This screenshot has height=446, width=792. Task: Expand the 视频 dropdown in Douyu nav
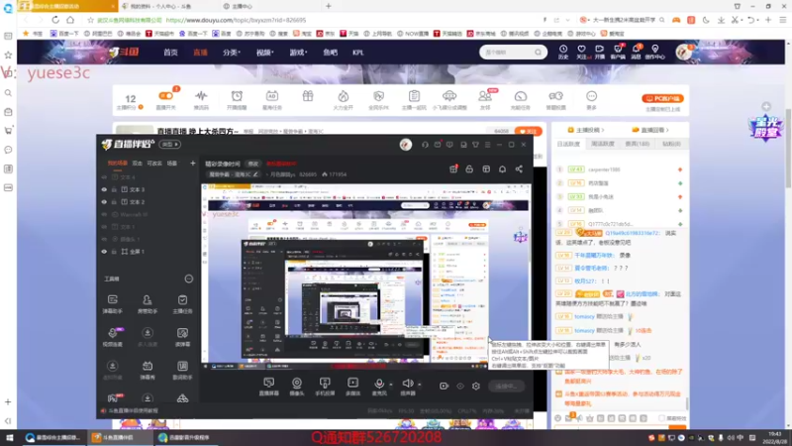pyautogui.click(x=264, y=53)
